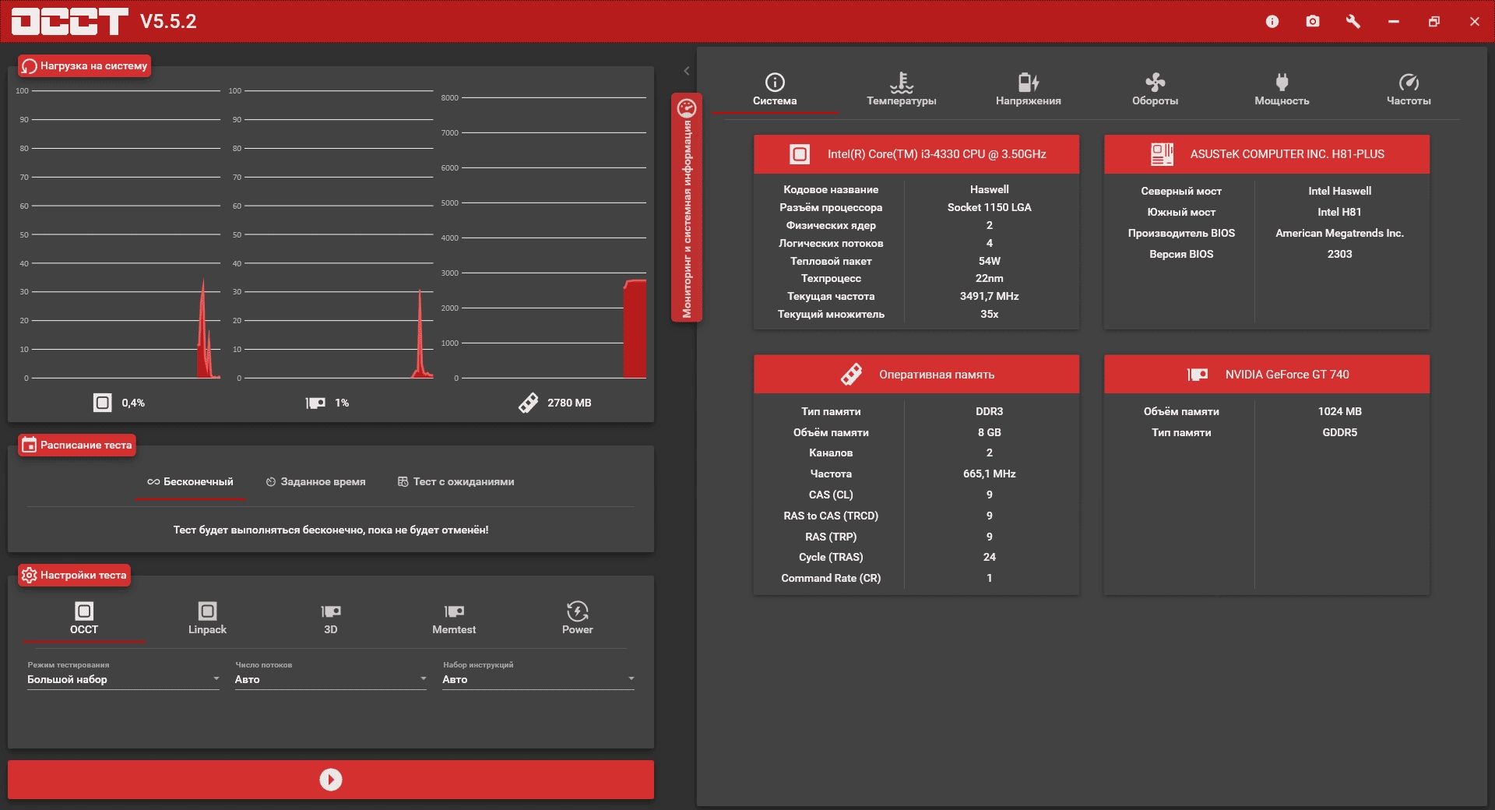Screen dimensions: 1495x810
Task: Open the Напряжения tab
Action: pyautogui.click(x=1029, y=90)
